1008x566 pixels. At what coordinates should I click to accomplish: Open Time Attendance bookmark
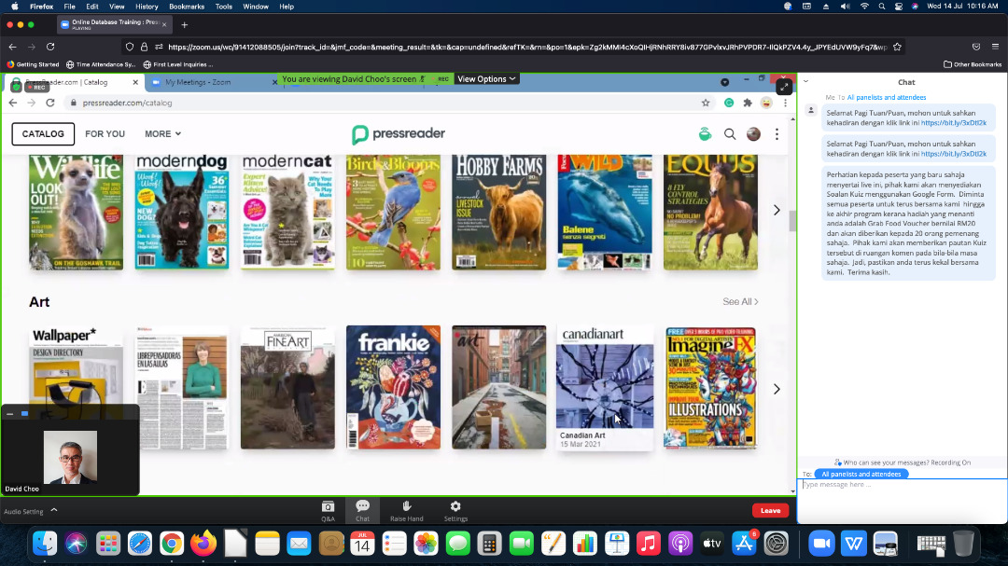click(101, 64)
